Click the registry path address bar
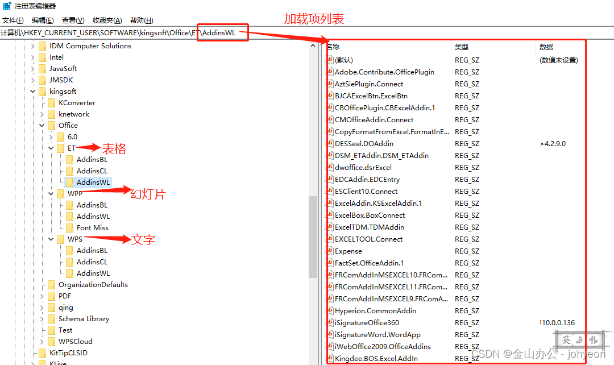 pos(307,33)
